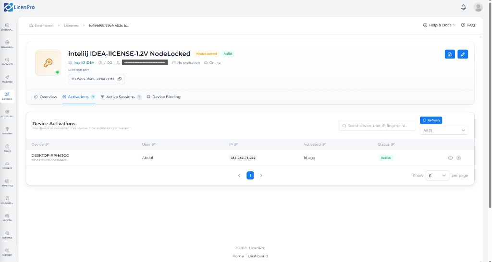Open My Audit in the sidebar
This screenshot has height=262, width=492.
(7, 200)
